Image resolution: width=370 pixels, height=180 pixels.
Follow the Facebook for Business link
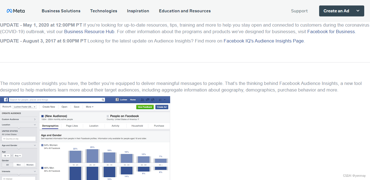click(x=331, y=32)
